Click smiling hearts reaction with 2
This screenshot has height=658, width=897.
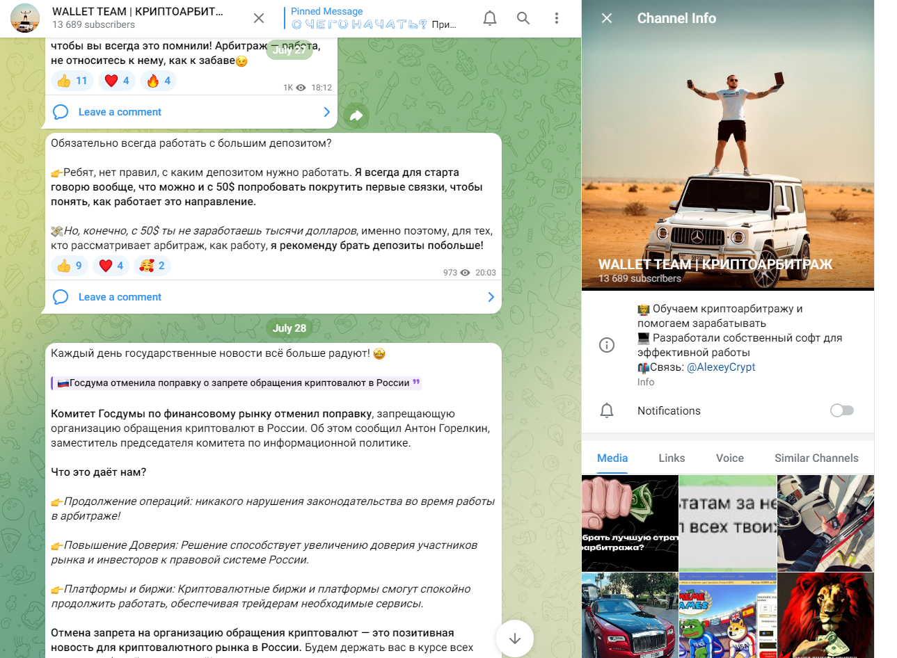(152, 266)
